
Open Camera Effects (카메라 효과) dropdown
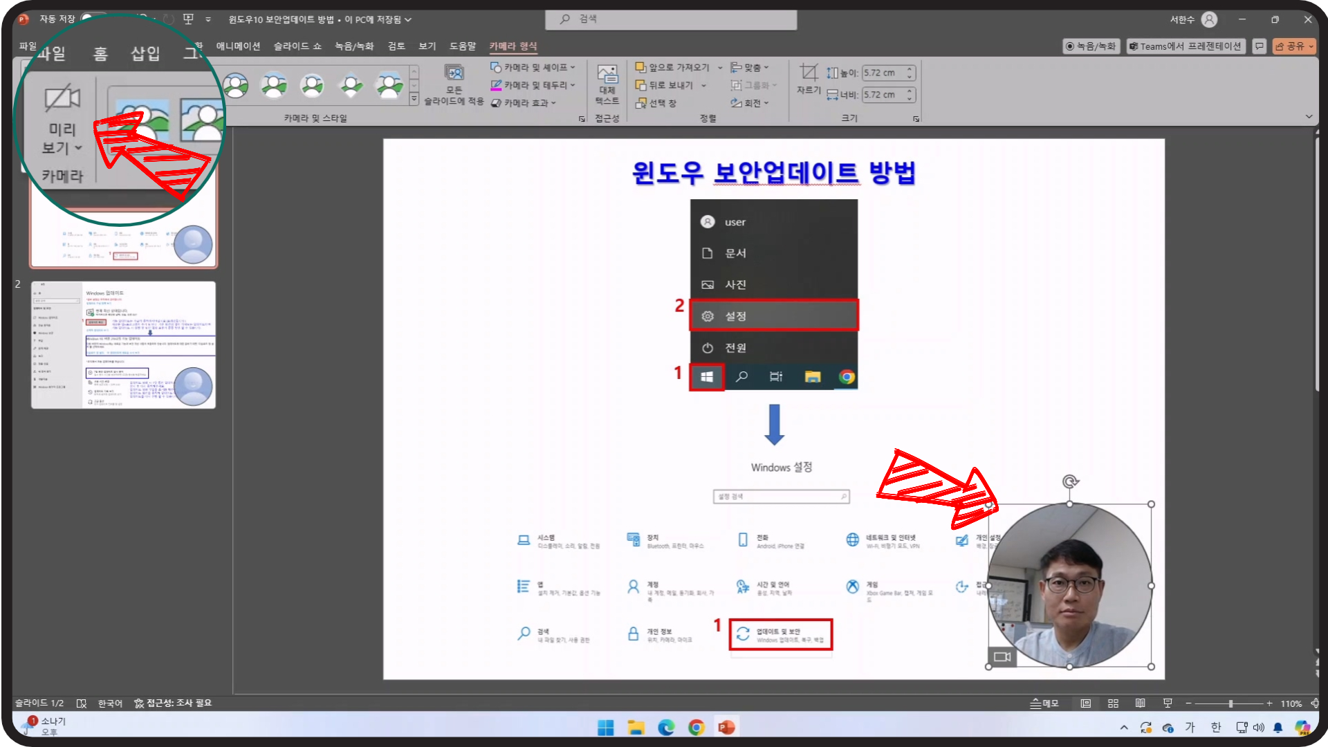click(524, 103)
